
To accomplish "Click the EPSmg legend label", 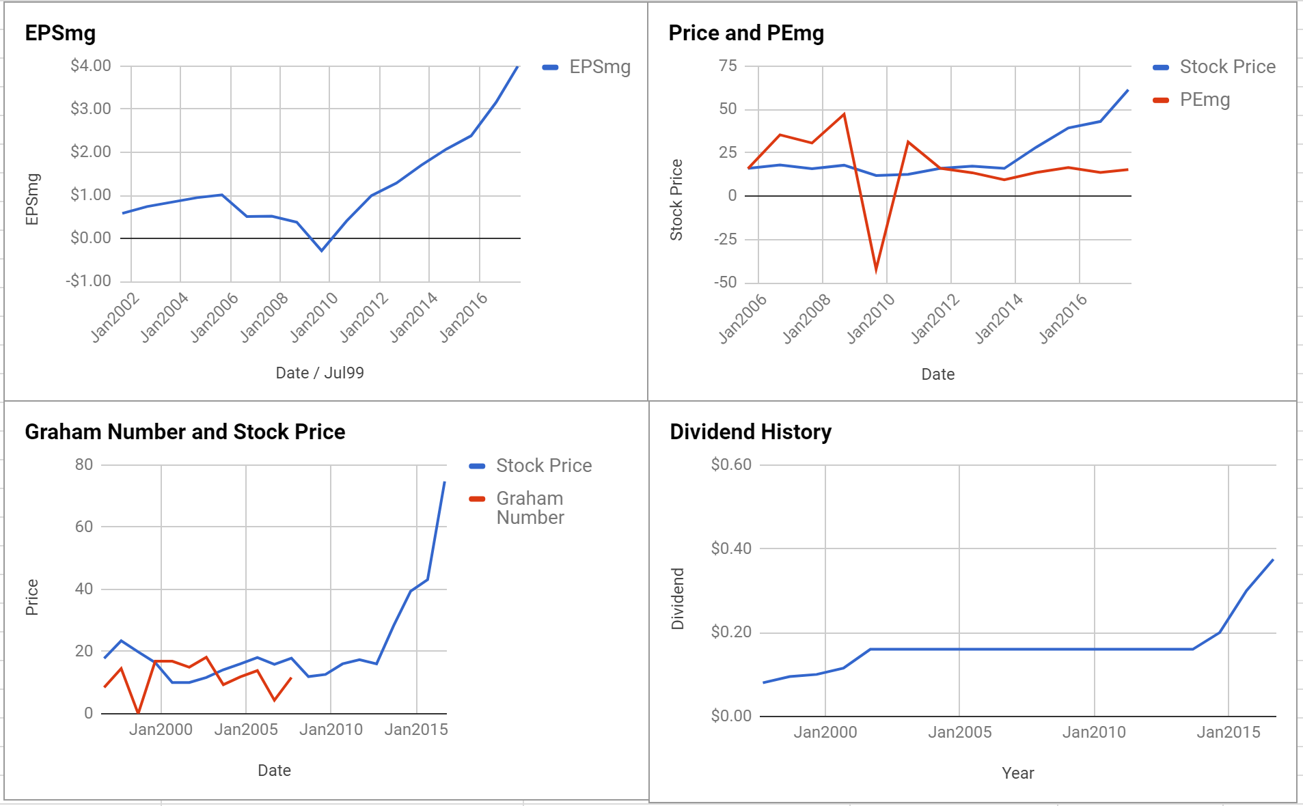I will pyautogui.click(x=600, y=67).
